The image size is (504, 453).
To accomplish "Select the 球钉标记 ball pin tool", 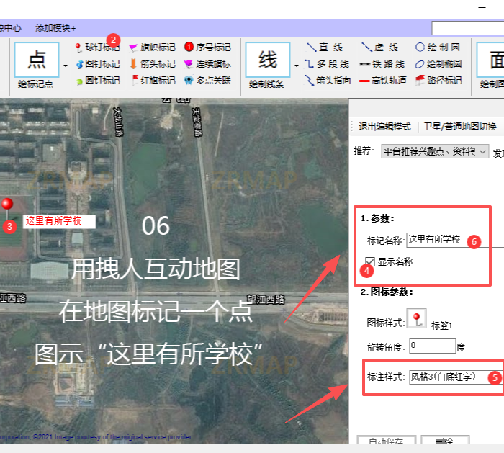I will 97,48.
